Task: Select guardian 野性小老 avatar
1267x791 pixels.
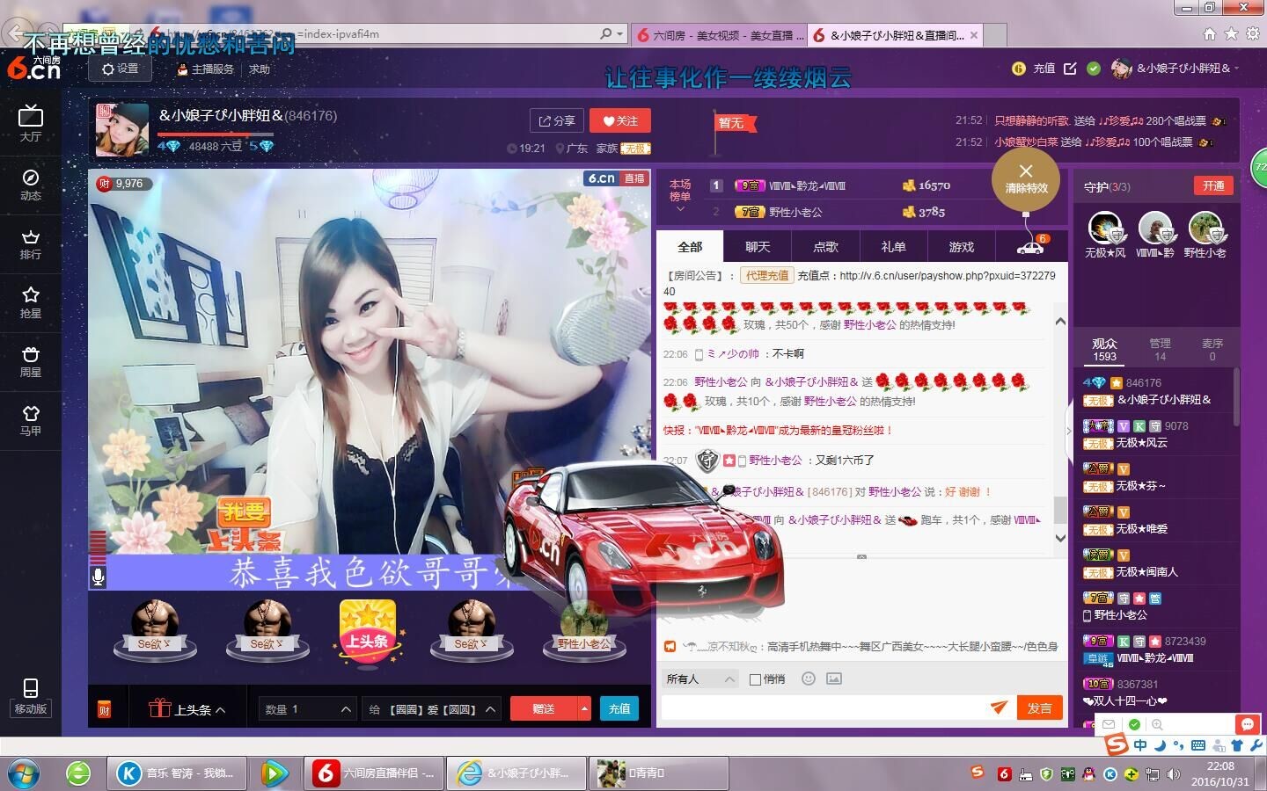Action: pos(1205,228)
